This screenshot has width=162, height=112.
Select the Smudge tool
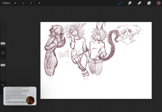[x=130, y=3]
